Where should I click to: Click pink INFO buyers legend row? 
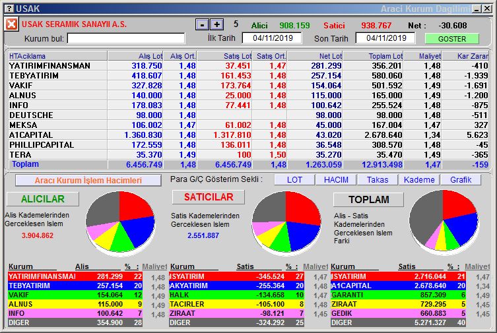pyautogui.click(x=75, y=313)
